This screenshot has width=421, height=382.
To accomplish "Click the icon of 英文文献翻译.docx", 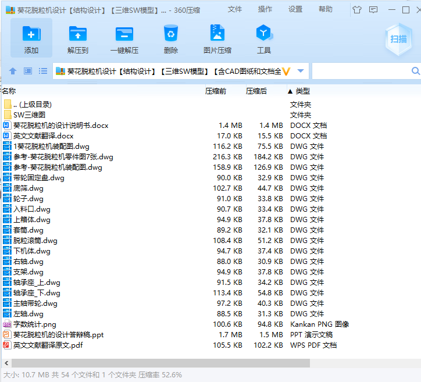I will point(7,135).
